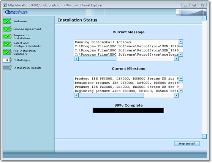Click the main page scroll up arrow
Viewport: 212px width, 163px height.
[204, 18]
